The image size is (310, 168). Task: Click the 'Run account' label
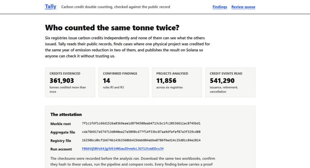(61, 149)
